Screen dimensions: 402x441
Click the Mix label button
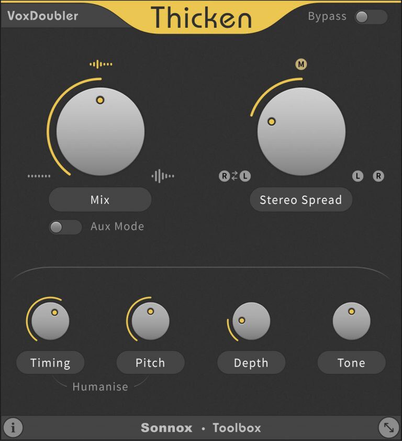pyautogui.click(x=100, y=200)
